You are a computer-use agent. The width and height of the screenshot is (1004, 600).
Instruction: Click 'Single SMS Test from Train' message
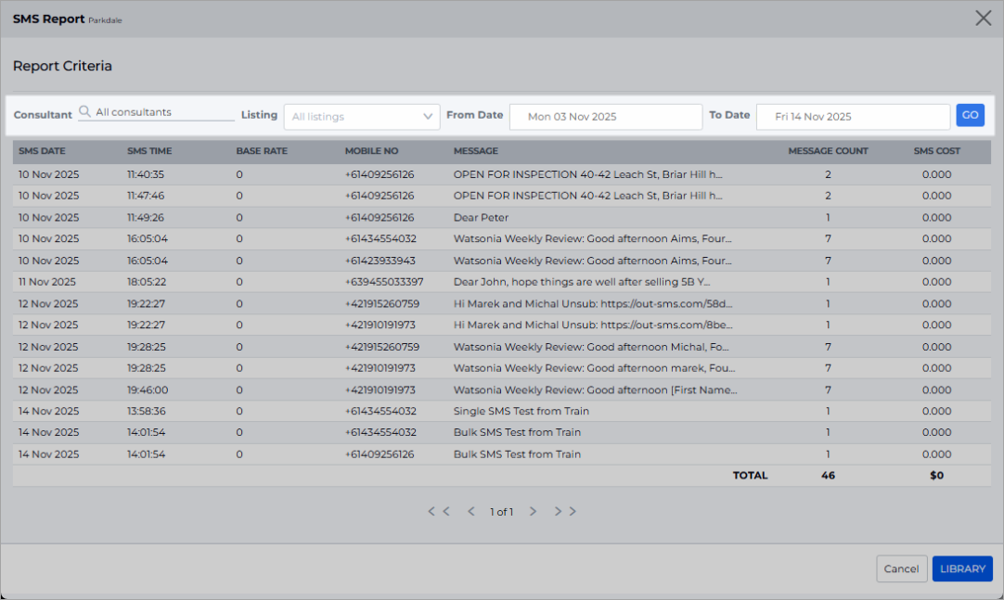[521, 412]
